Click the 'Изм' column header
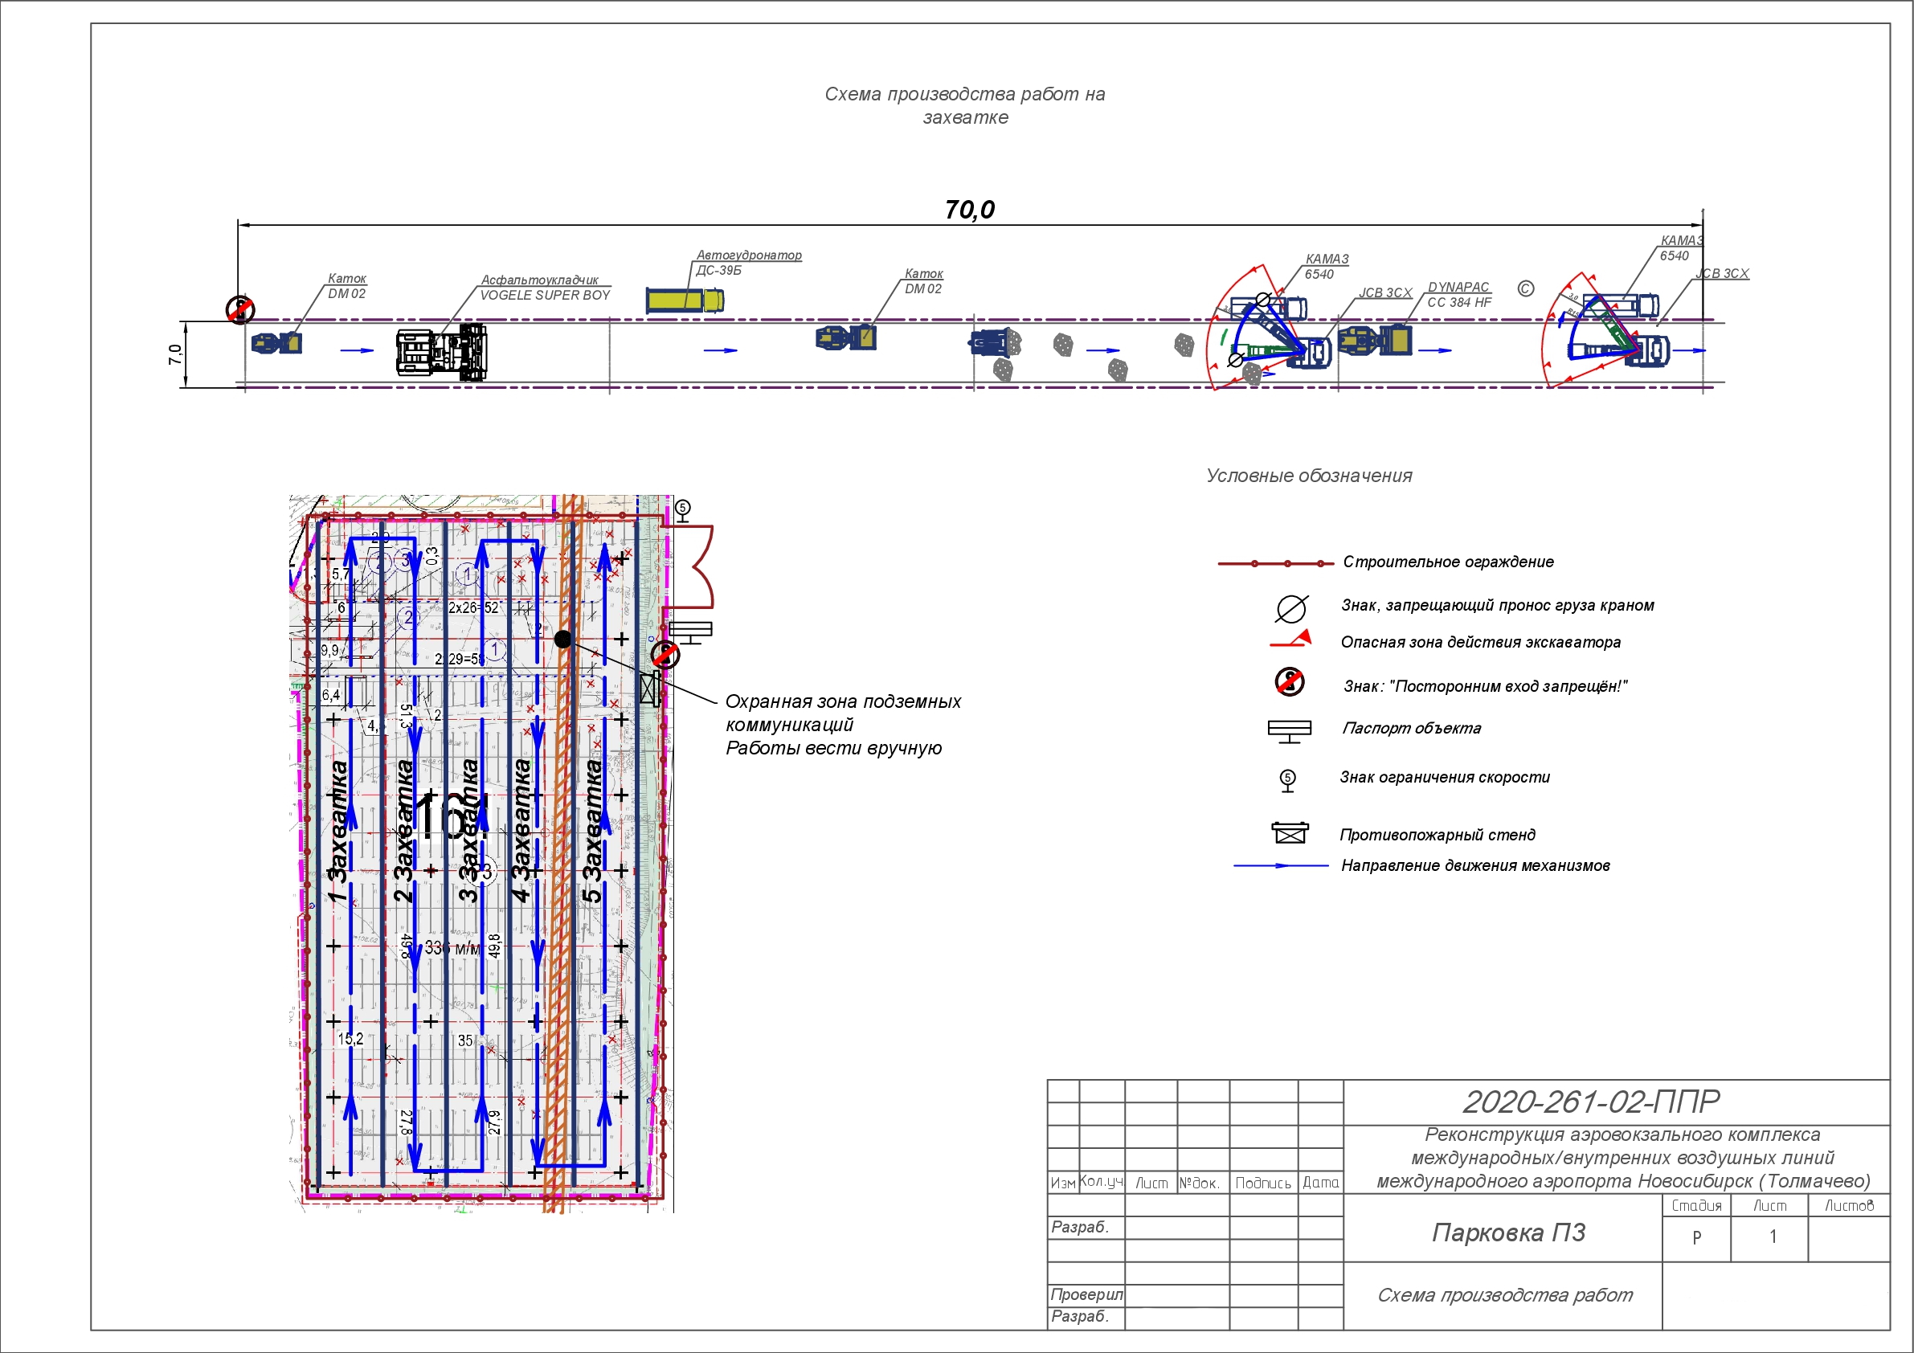This screenshot has height=1353, width=1914. click(x=1063, y=1183)
